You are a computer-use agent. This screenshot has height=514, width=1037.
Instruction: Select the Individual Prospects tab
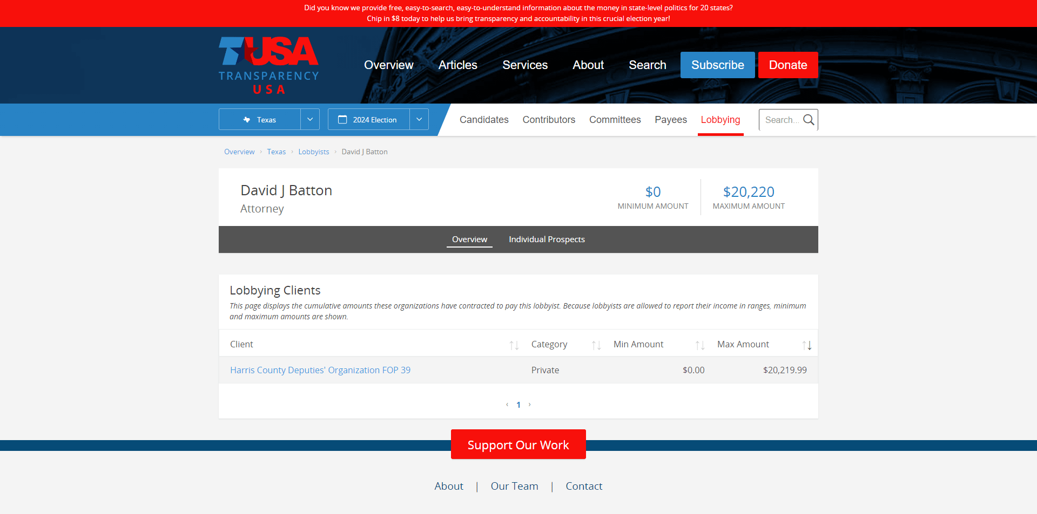[547, 239]
